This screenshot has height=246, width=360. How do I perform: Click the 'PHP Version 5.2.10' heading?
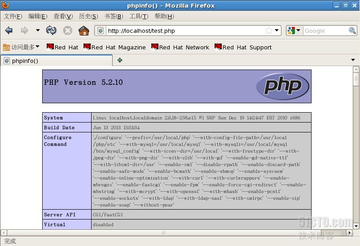83,82
